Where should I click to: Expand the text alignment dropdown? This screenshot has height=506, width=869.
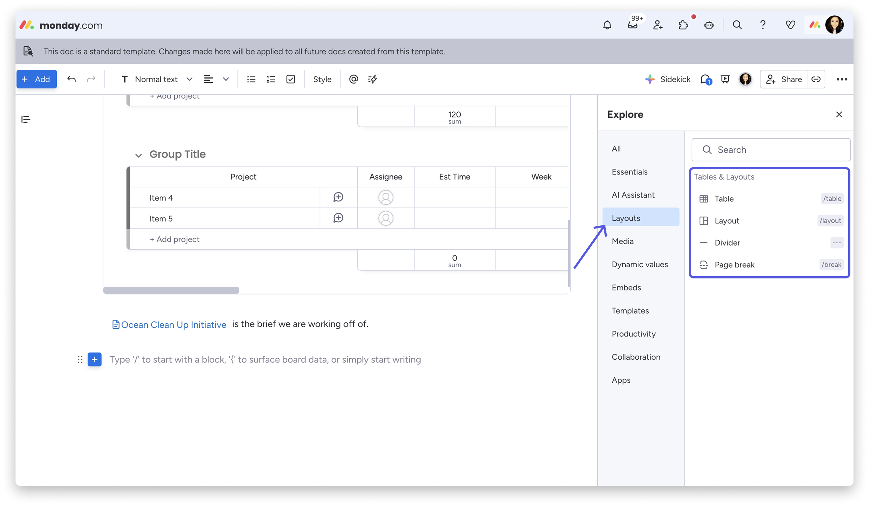coord(226,79)
